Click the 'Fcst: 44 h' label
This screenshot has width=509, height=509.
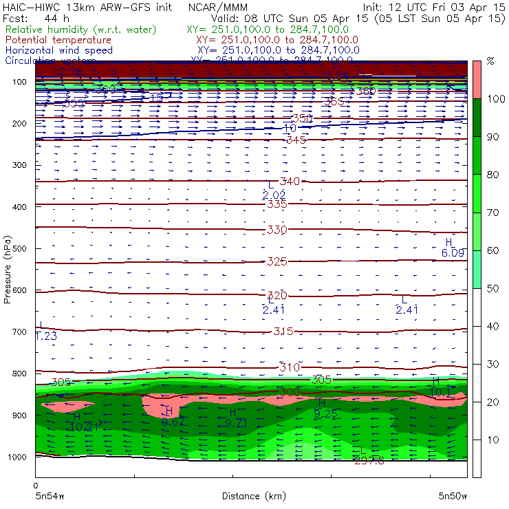tap(36, 19)
